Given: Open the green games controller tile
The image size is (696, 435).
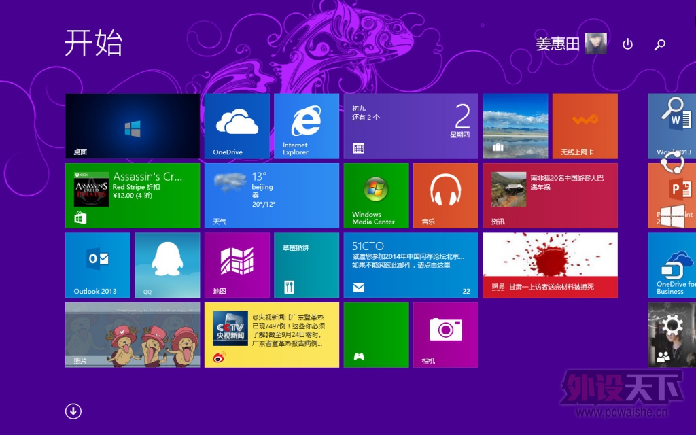Looking at the screenshot, I should 376,335.
